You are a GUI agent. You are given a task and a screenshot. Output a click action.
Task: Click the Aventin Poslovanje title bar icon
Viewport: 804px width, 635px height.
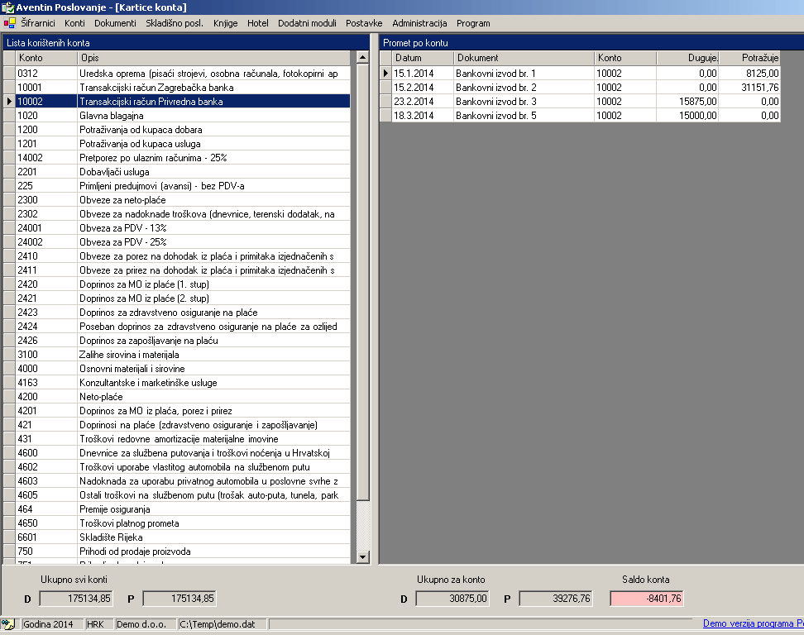pyautogui.click(x=8, y=7)
